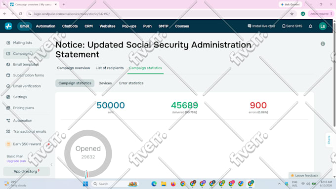Screen dimensions: 336x189
Task: Open the weather widget on the taskbar
Action: (x=15, y=184)
